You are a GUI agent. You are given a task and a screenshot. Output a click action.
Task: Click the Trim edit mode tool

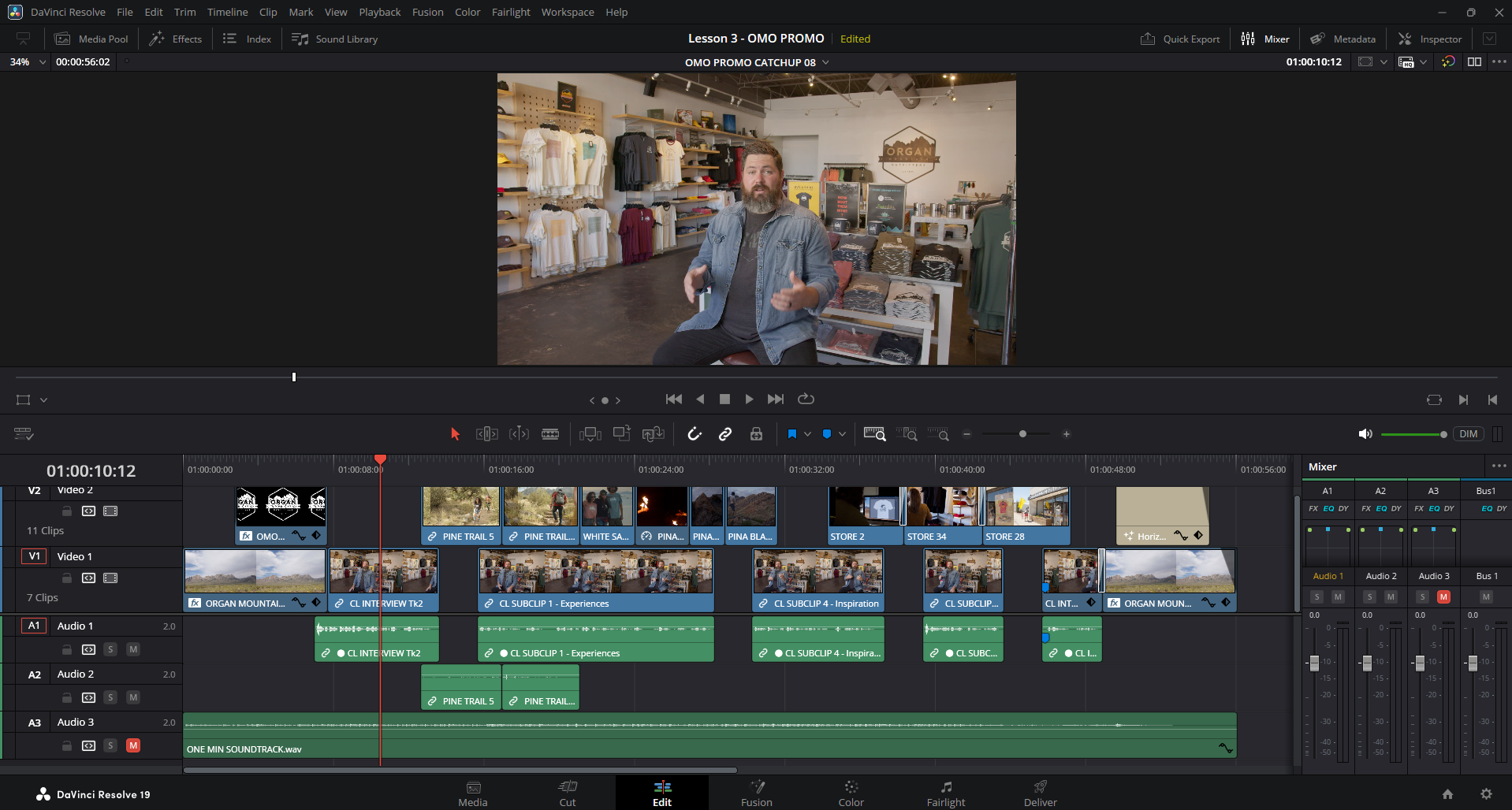coord(486,434)
